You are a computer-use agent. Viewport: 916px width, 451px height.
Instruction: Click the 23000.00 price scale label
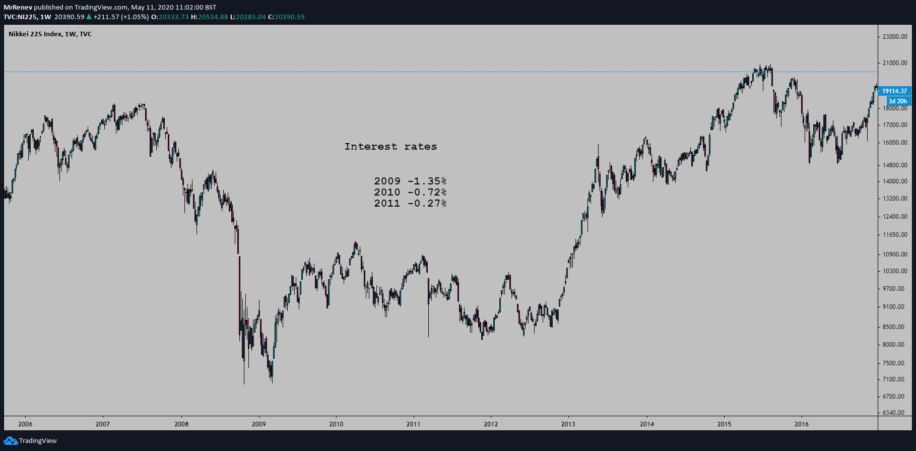895,37
